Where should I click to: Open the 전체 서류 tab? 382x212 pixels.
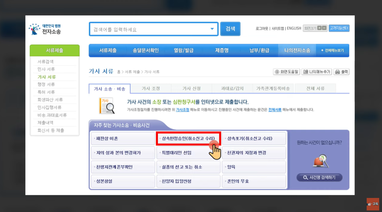click(x=315, y=88)
